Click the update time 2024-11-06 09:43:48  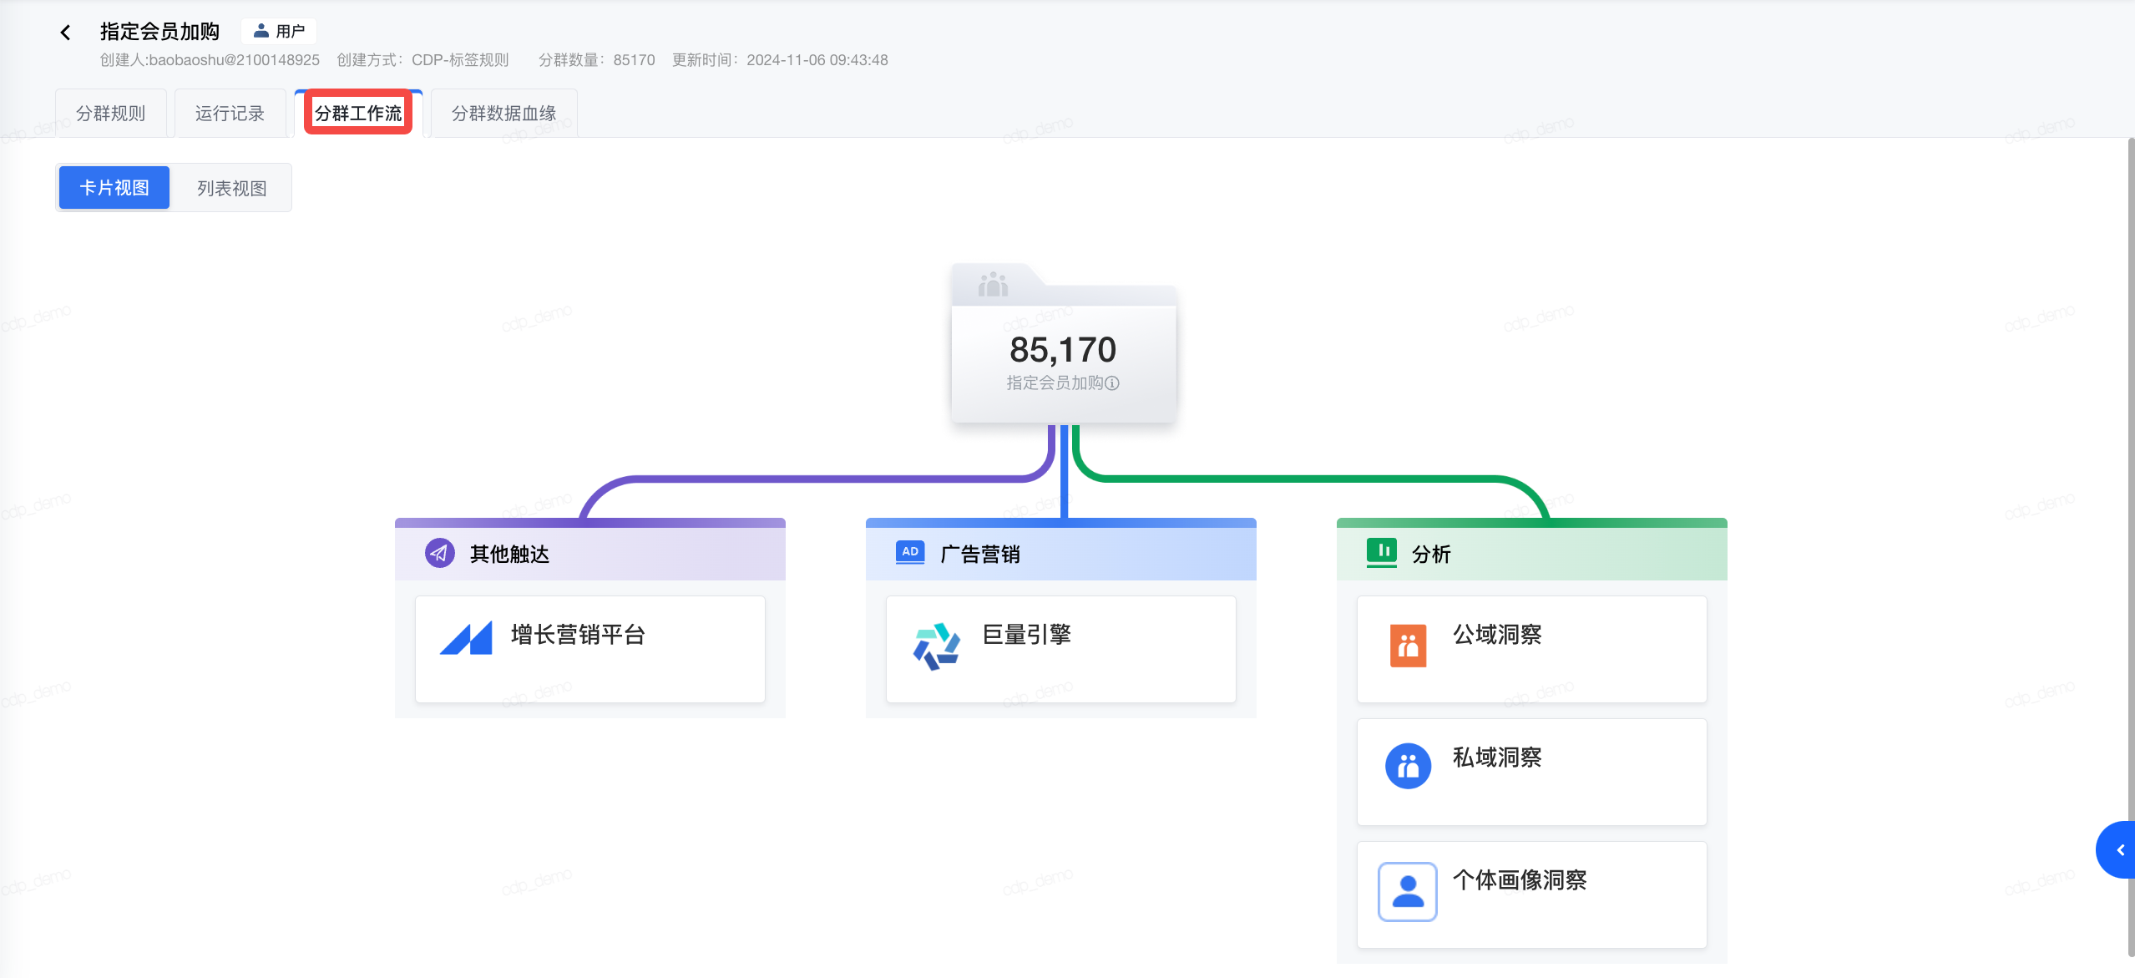[817, 60]
